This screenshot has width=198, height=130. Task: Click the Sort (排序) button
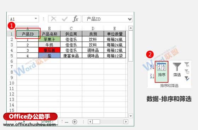click(162, 72)
